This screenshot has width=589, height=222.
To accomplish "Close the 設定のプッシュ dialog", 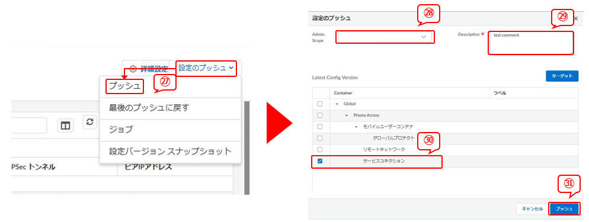I will pos(576,18).
